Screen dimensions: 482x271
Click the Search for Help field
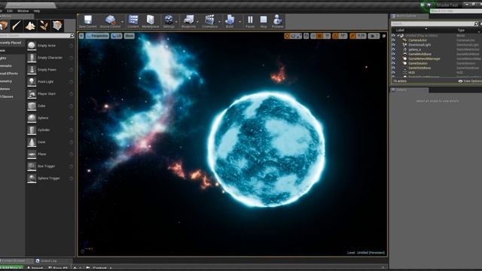(x=456, y=11)
